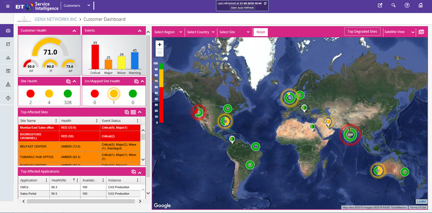Select BASINGSTOKE CROMWELL site row

[x=79, y=136]
